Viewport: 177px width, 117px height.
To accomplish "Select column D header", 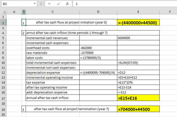I will (x=98, y=12).
